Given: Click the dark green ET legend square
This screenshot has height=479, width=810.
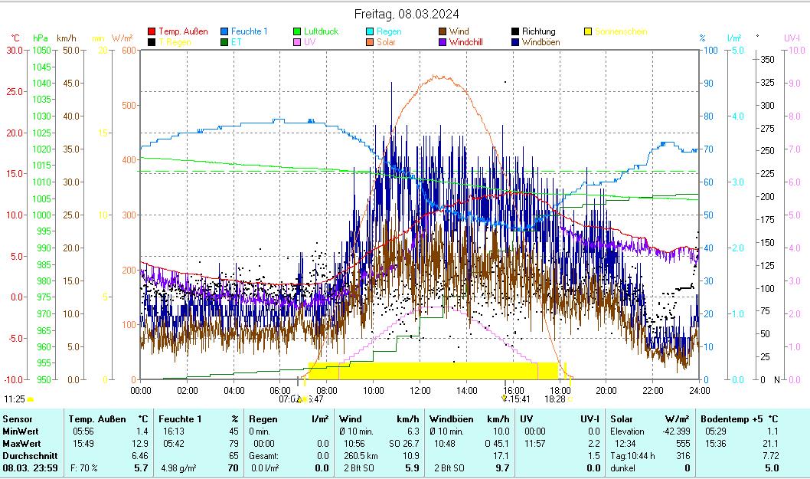Looking at the screenshot, I should pyautogui.click(x=224, y=42).
